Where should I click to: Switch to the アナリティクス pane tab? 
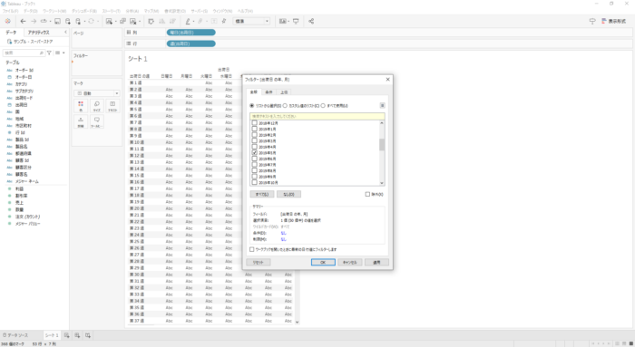pyautogui.click(x=38, y=32)
